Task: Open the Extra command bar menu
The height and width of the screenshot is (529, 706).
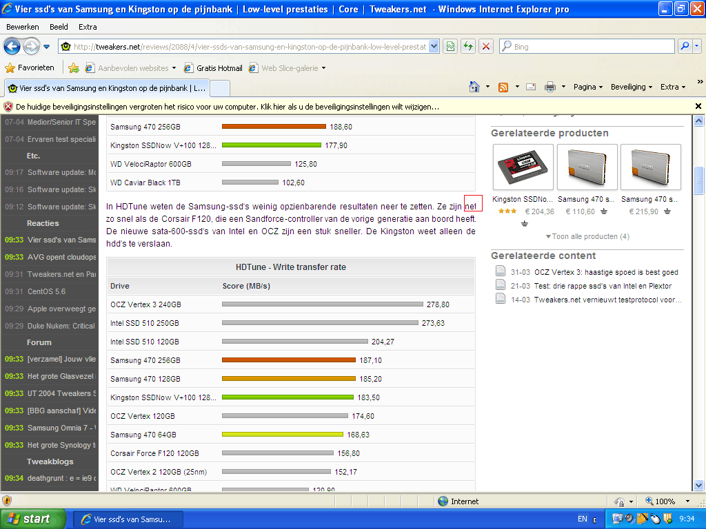Action: [x=673, y=87]
